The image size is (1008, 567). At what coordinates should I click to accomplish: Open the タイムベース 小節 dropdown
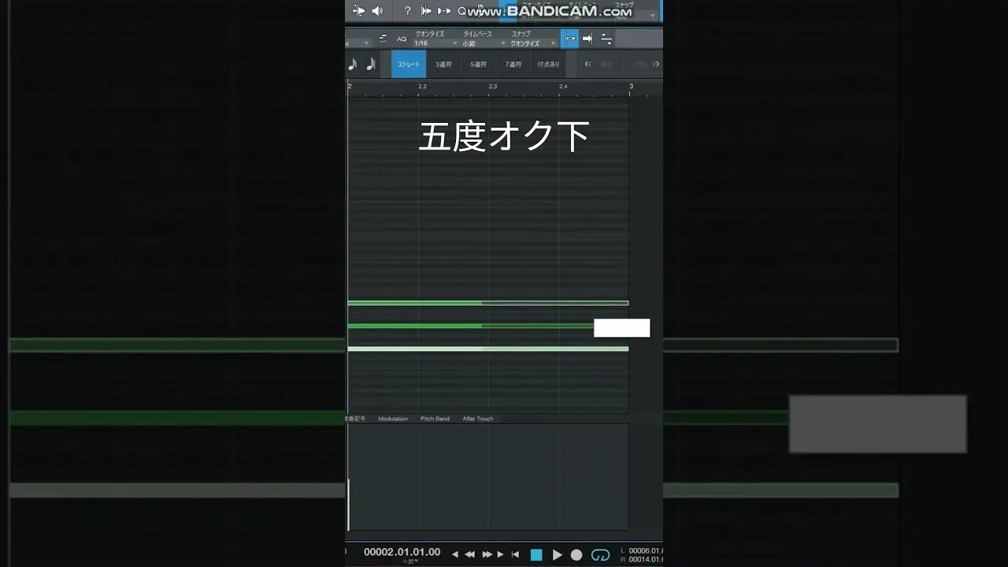482,43
